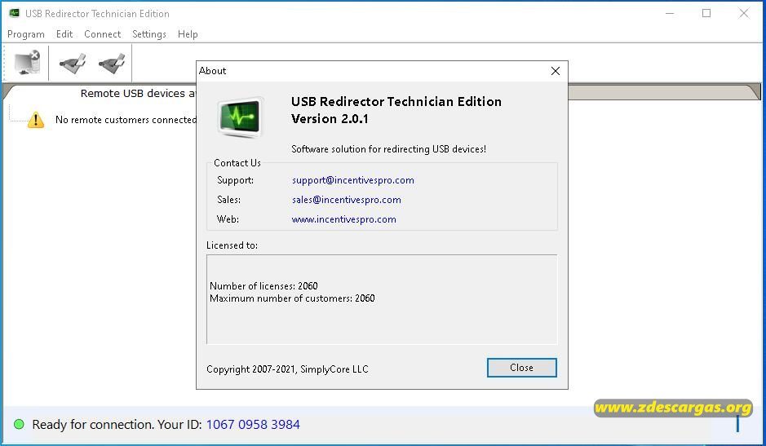Close the About dialog with the X

[556, 71]
